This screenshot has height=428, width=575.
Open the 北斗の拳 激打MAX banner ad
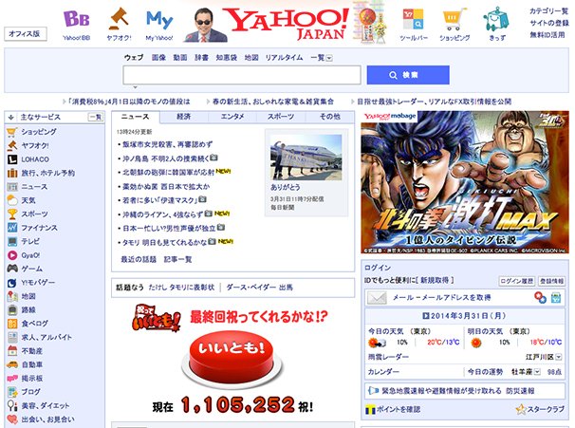pyautogui.click(x=465, y=182)
